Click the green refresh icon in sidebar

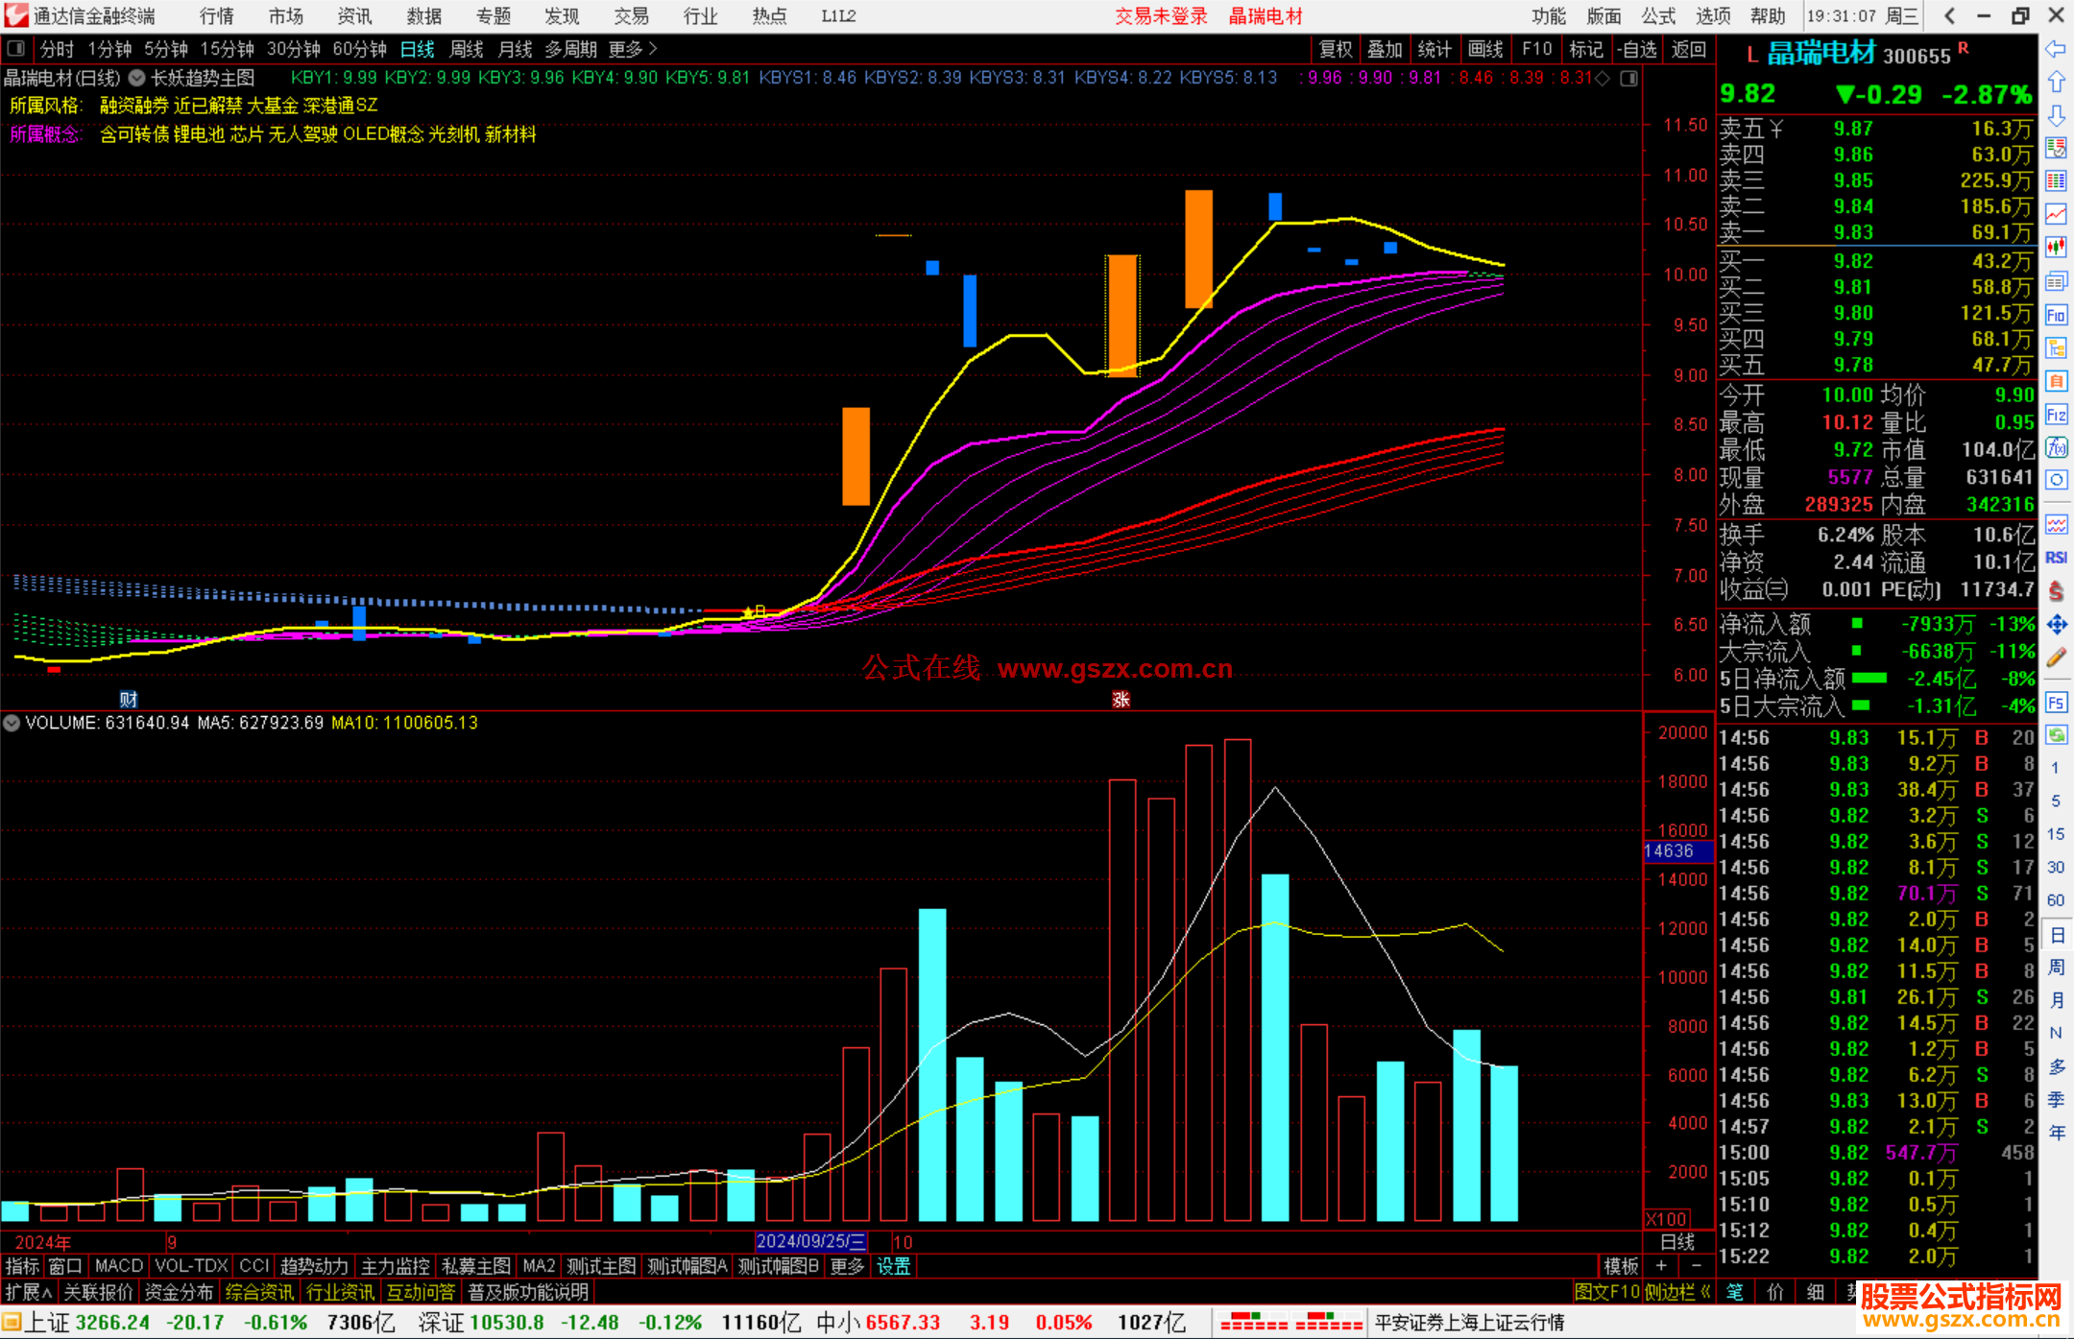(x=2056, y=735)
